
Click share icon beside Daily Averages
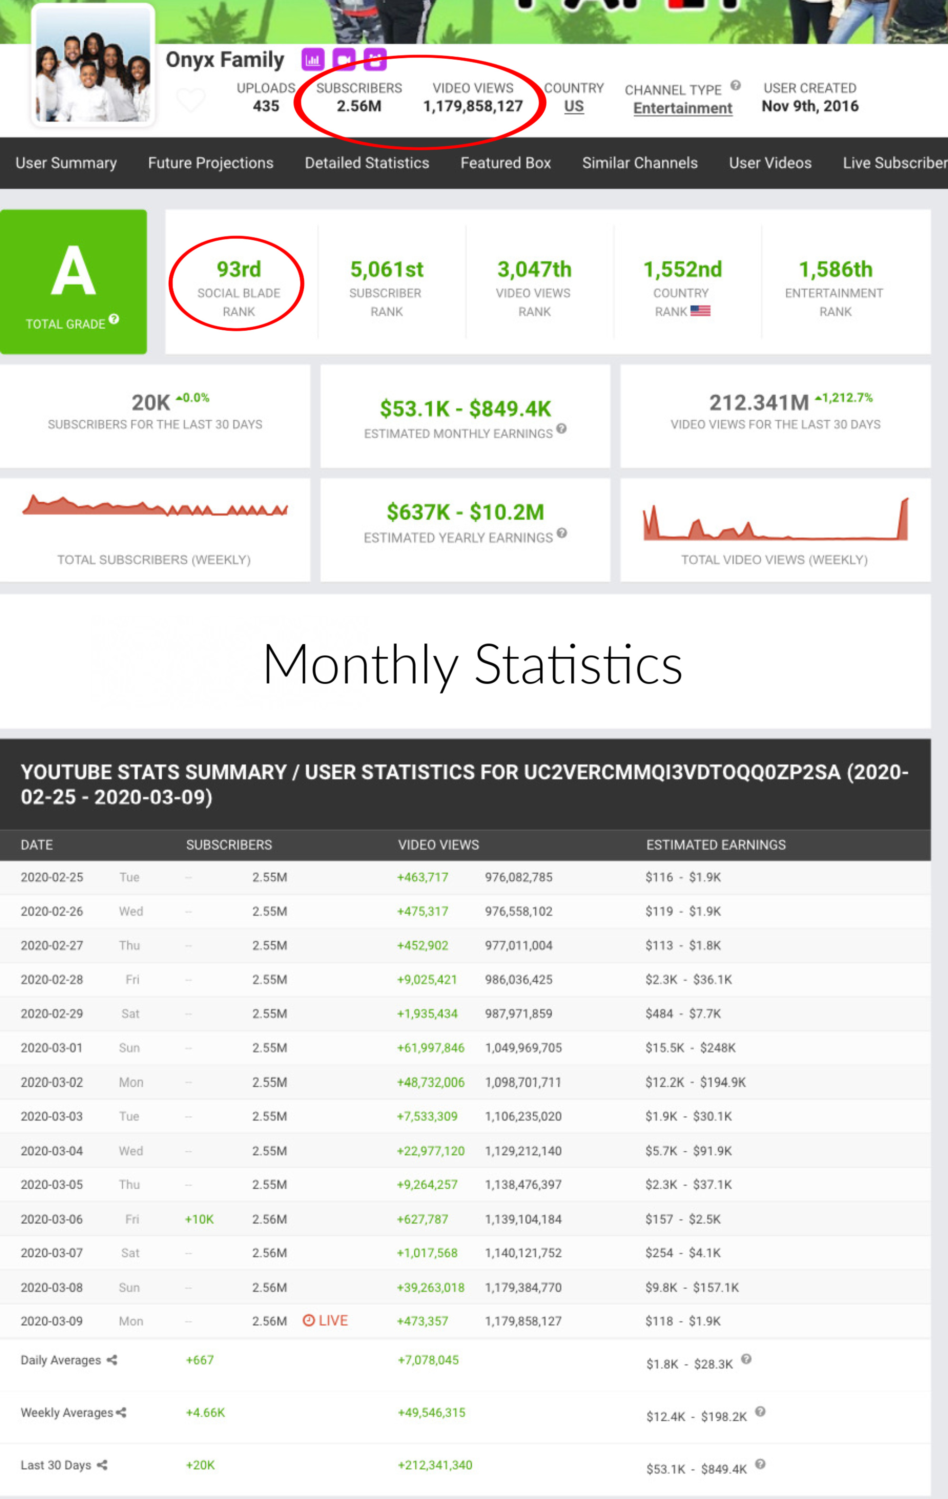[112, 1360]
